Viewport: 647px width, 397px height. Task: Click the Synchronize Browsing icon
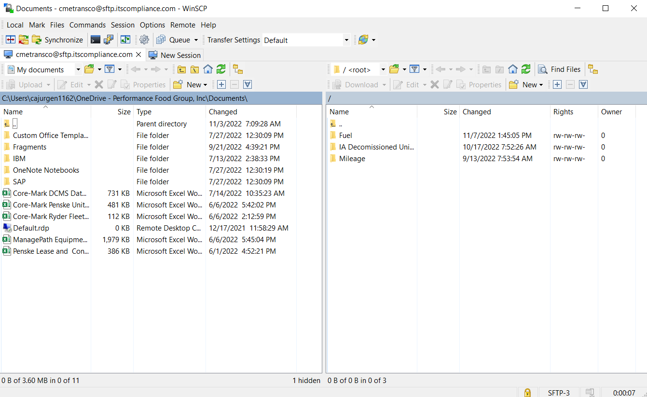(125, 40)
